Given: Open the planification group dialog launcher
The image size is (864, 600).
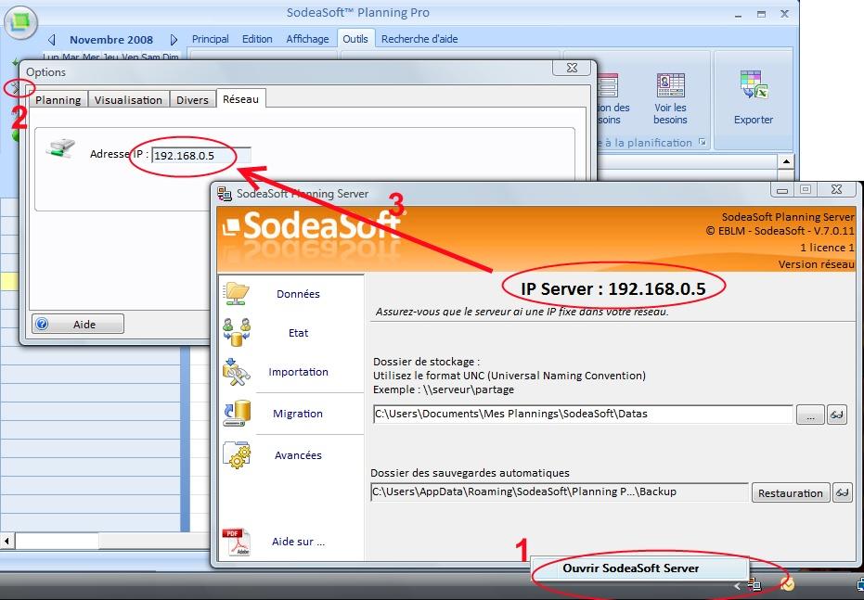Looking at the screenshot, I should [702, 142].
